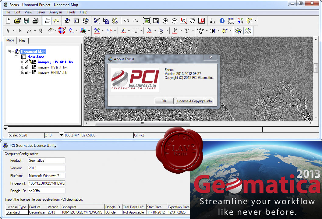Click the red-blue grid raster edit icon
The image size is (322, 219).
pyautogui.click(x=62, y=31)
